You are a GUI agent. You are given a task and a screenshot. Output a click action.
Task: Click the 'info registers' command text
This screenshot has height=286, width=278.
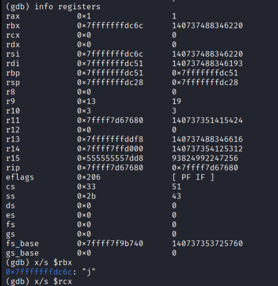(x=67, y=7)
